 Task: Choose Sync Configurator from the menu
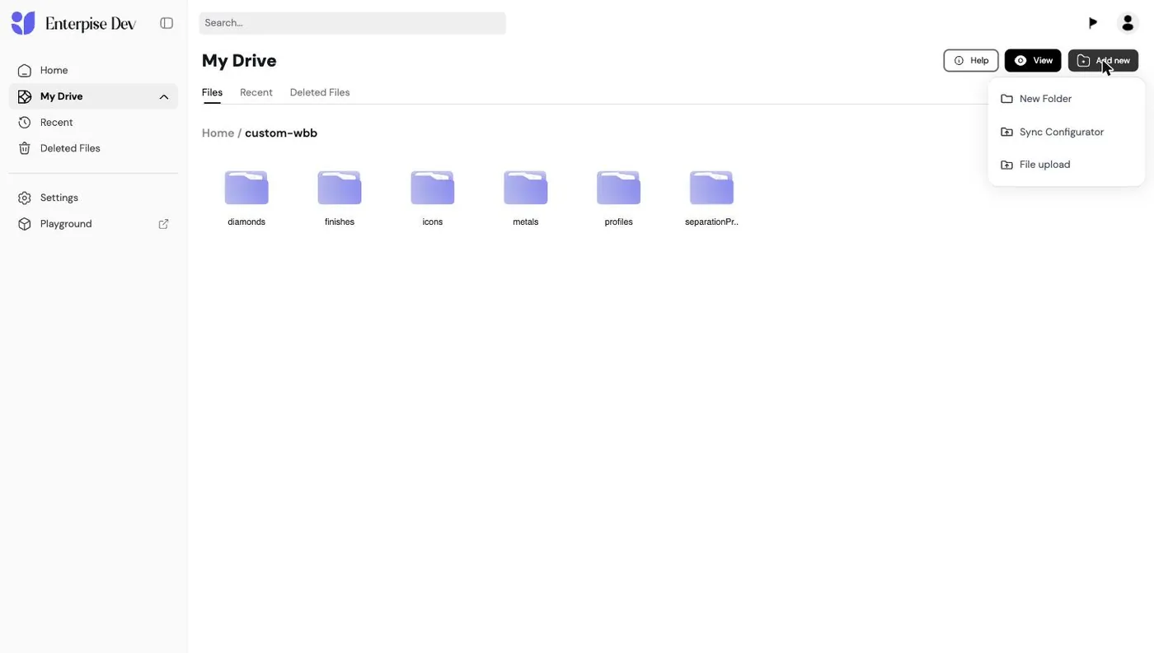(1066, 132)
